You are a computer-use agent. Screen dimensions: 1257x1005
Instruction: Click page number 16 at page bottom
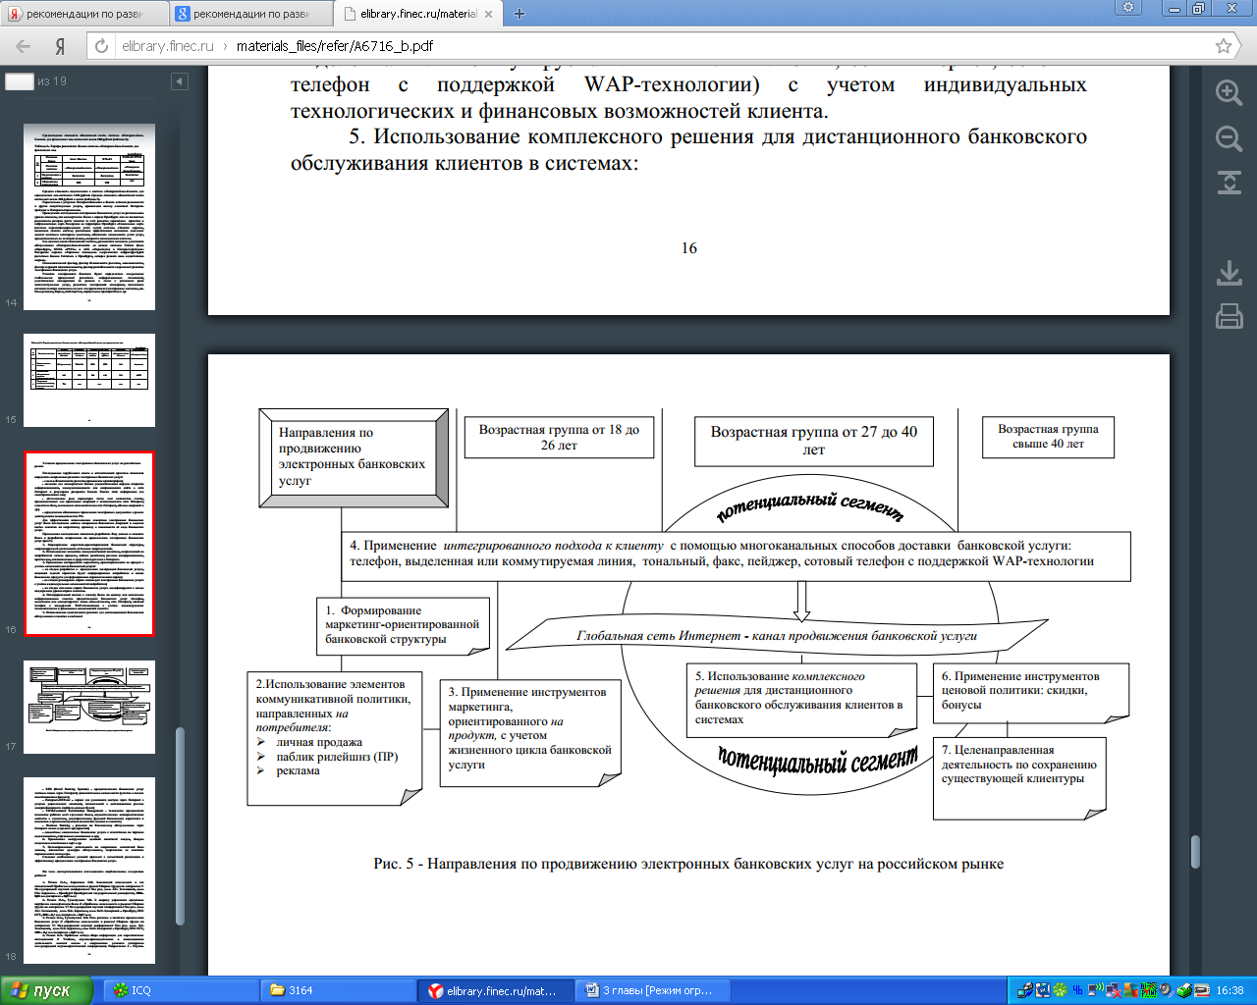pos(689,248)
